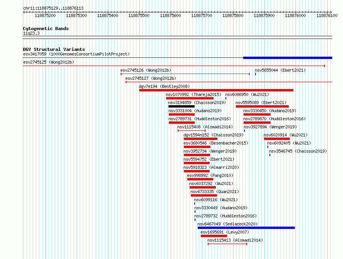Click ruler position 118876000
This screenshot has width=343, height=259.
point(295,15)
